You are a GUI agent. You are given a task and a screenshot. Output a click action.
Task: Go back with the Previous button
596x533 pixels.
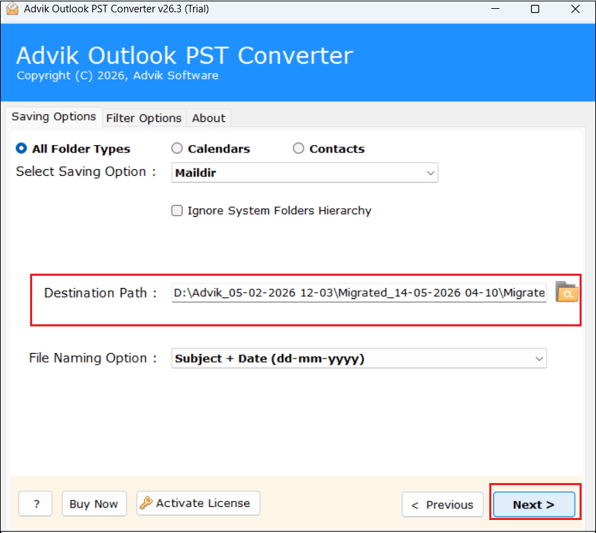point(443,504)
